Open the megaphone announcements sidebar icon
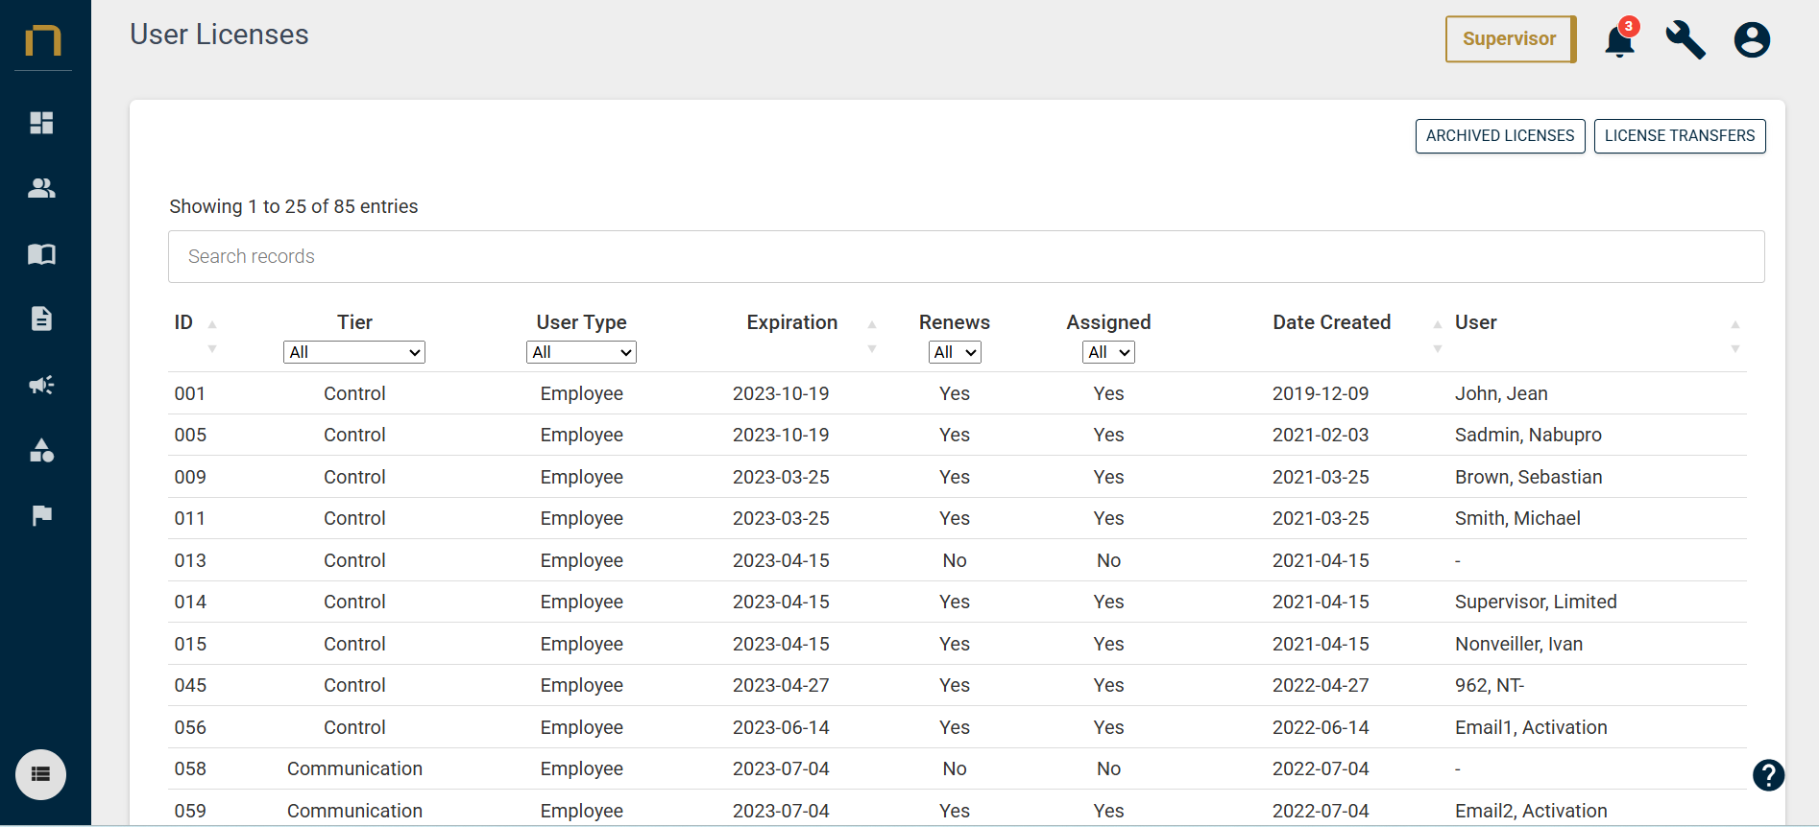This screenshot has width=1819, height=827. point(41,385)
